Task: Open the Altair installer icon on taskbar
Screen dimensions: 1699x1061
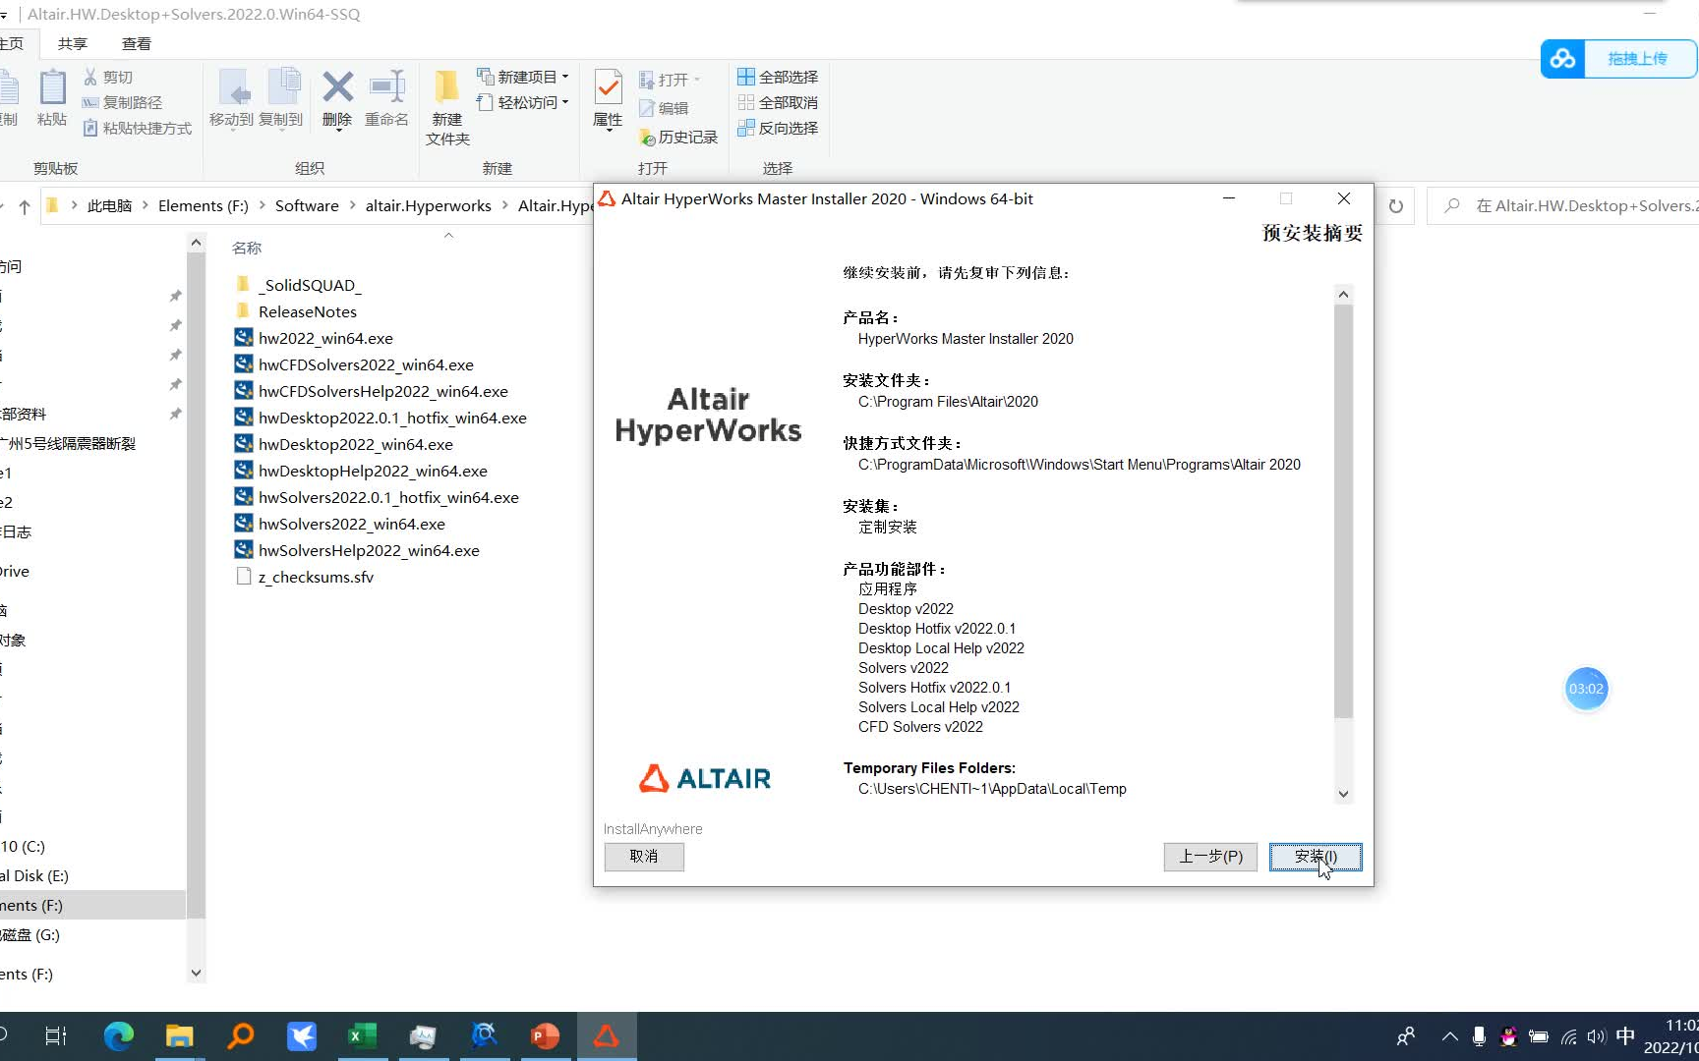Action: pyautogui.click(x=607, y=1034)
